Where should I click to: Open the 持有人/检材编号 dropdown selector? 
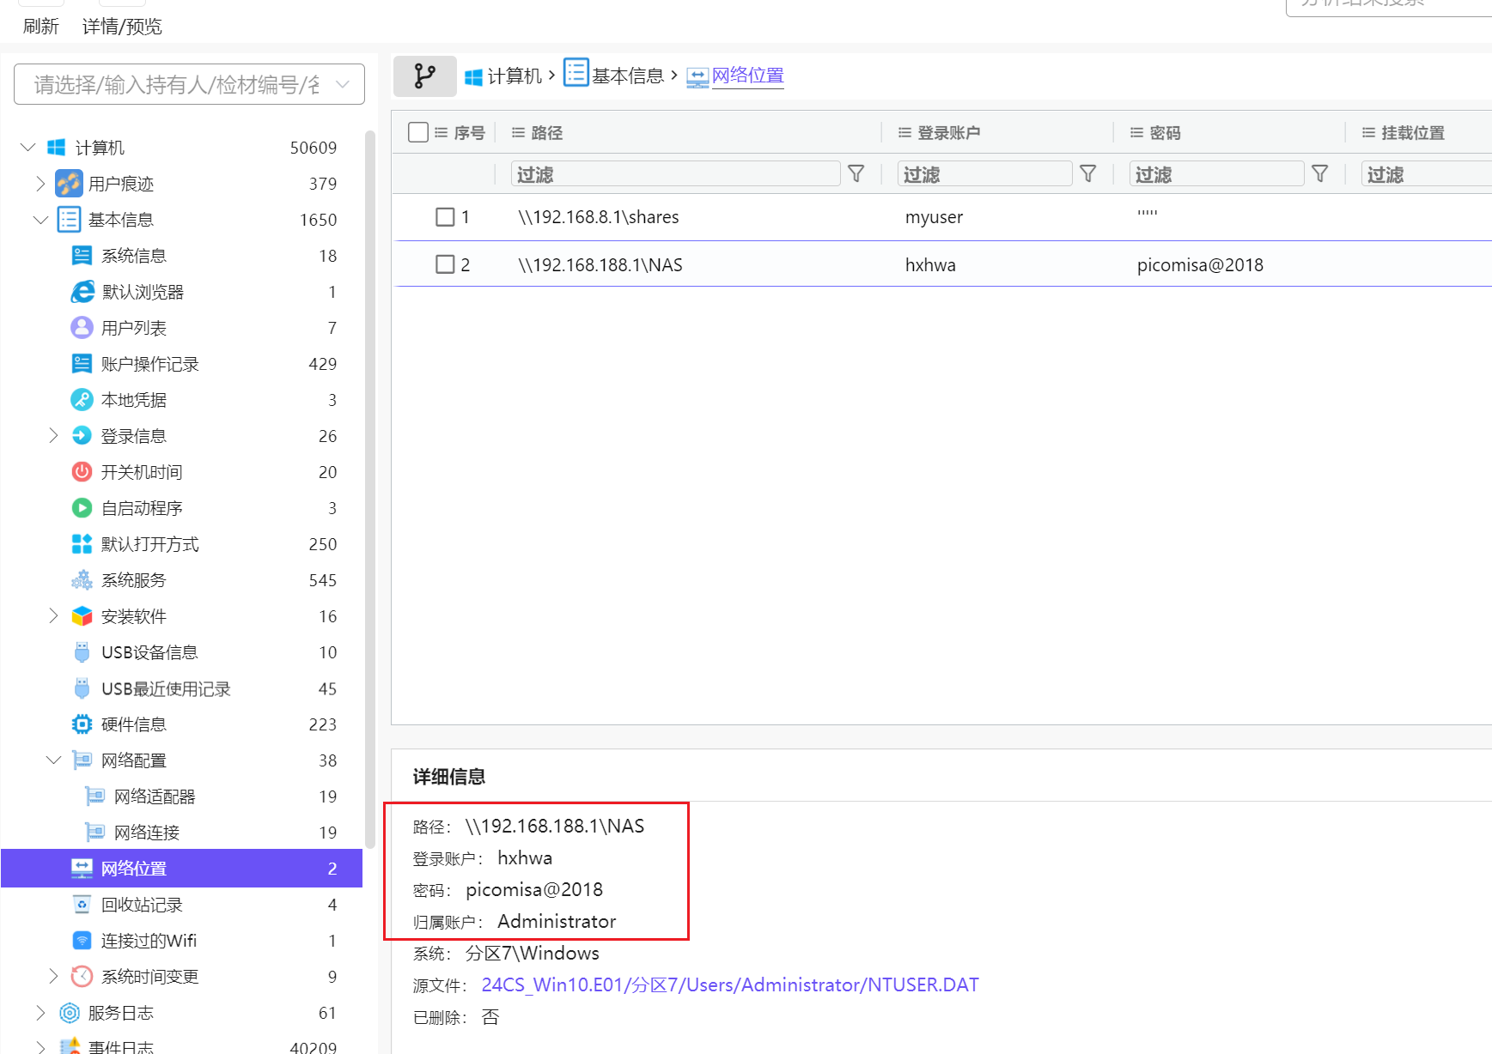point(189,84)
